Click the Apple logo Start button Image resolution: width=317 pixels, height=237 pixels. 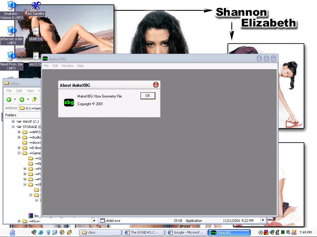12,232
